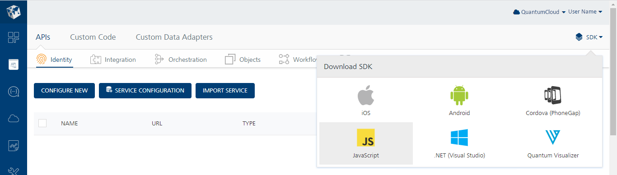Viewport: 617px width, 175px height.
Task: Click the CONFIGURE NEW button
Action: click(x=64, y=91)
